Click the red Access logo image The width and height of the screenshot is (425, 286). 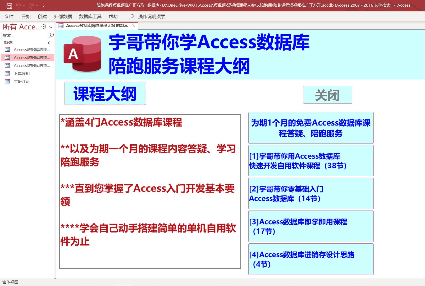pyautogui.click(x=83, y=54)
